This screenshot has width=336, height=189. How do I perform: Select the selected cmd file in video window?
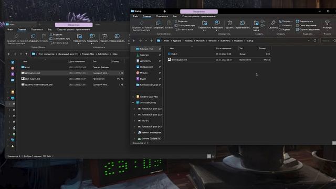tap(72, 73)
